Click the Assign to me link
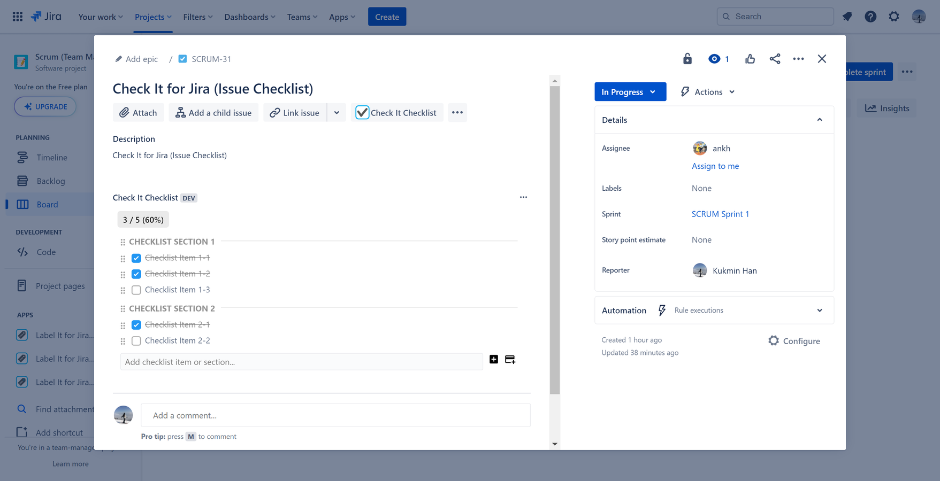This screenshot has height=481, width=940. (x=715, y=166)
